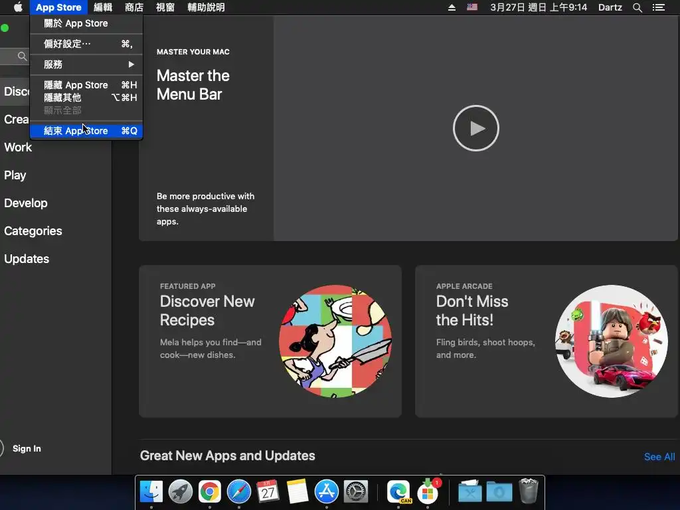Open the 視窗 menu

[165, 7]
